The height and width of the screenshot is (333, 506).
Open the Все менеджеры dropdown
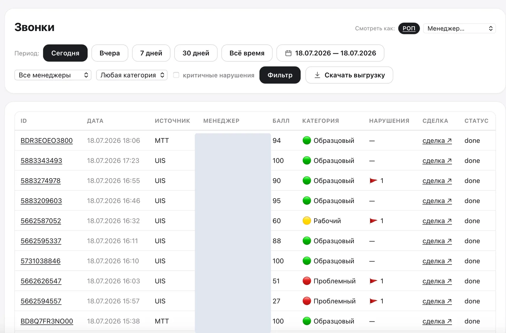pyautogui.click(x=53, y=75)
